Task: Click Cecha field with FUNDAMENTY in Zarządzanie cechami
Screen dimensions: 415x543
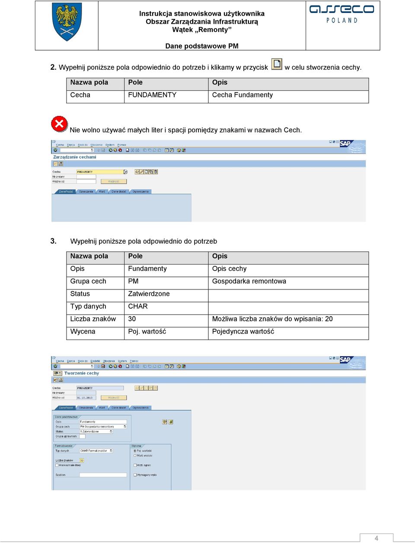Action: (x=100, y=172)
